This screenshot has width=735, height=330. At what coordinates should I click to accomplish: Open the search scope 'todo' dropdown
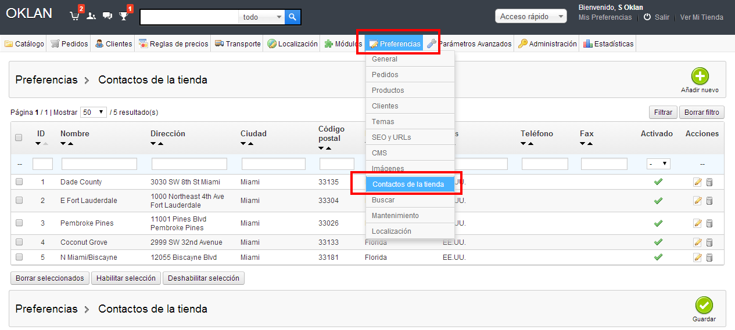(261, 17)
